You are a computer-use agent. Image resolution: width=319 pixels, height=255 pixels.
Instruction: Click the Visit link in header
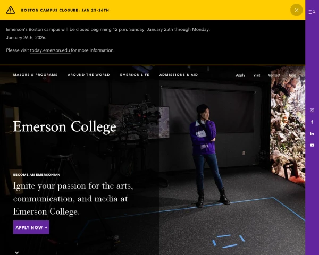tap(257, 75)
